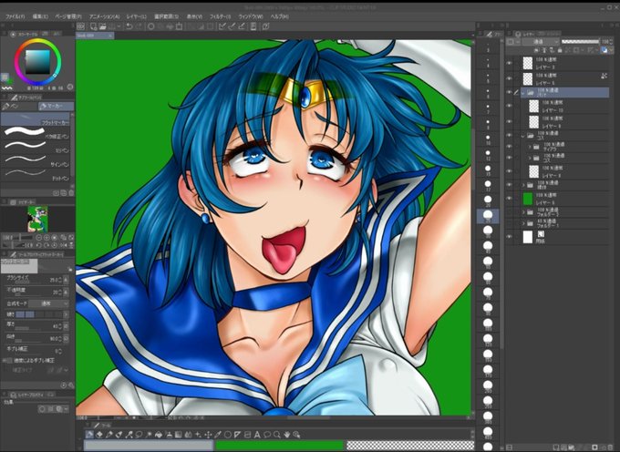620x452 pixels.
Task: Open the layer blend mode 通常 dropdown
Action: [x=541, y=42]
